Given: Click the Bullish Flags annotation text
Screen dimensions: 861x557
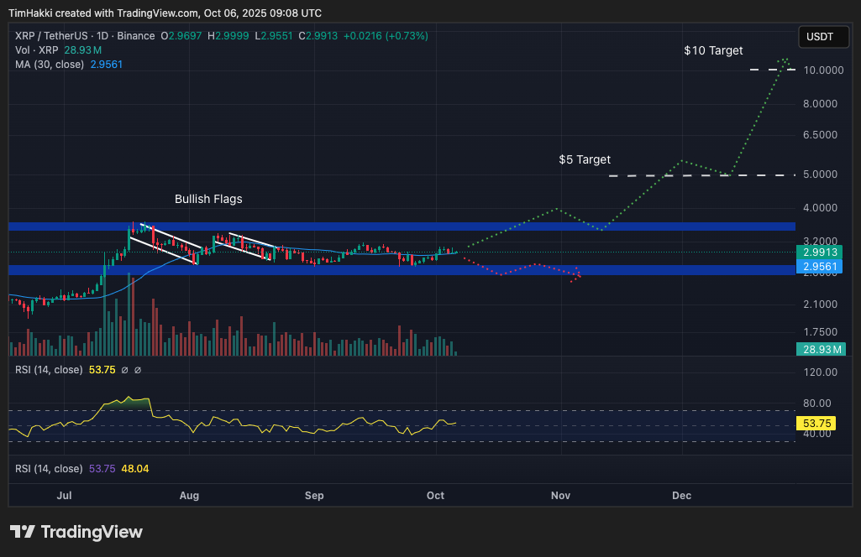Looking at the screenshot, I should coord(207,199).
